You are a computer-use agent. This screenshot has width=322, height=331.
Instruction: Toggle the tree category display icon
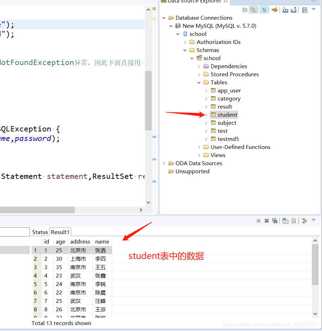pyautogui.click(x=264, y=10)
